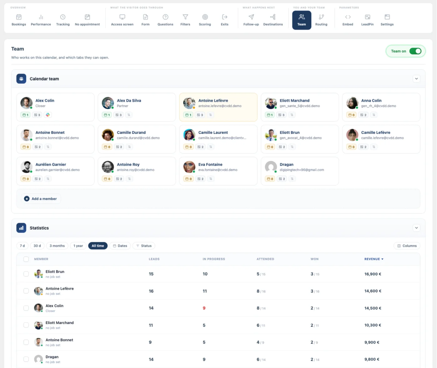
Task: Open the Filters funnel section
Action: 185,20
